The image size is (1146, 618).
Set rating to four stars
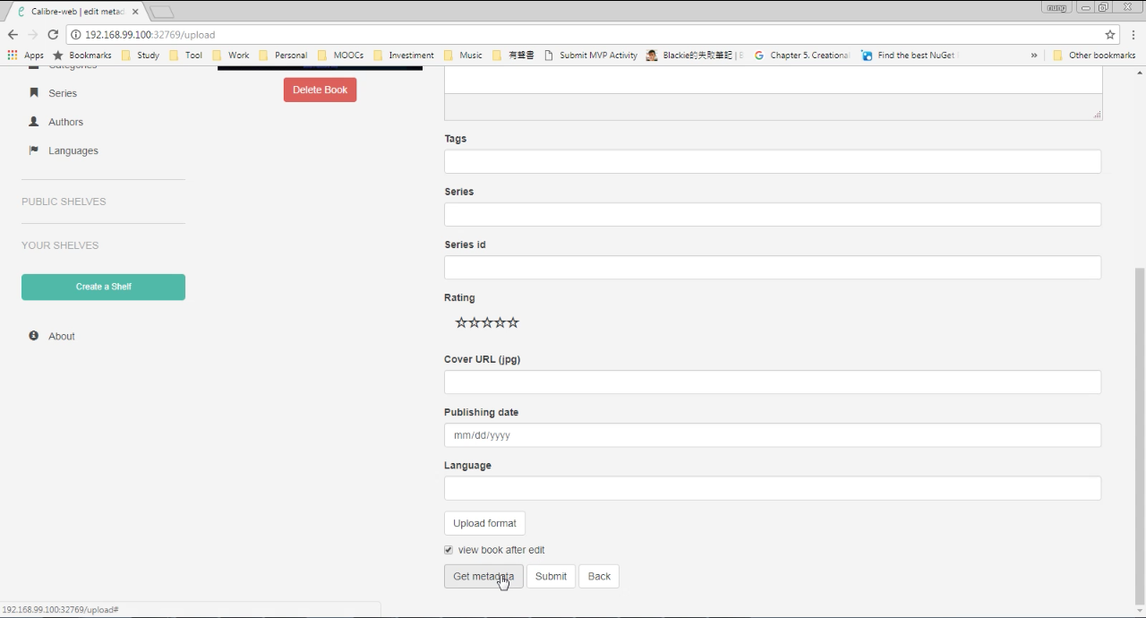click(x=500, y=322)
